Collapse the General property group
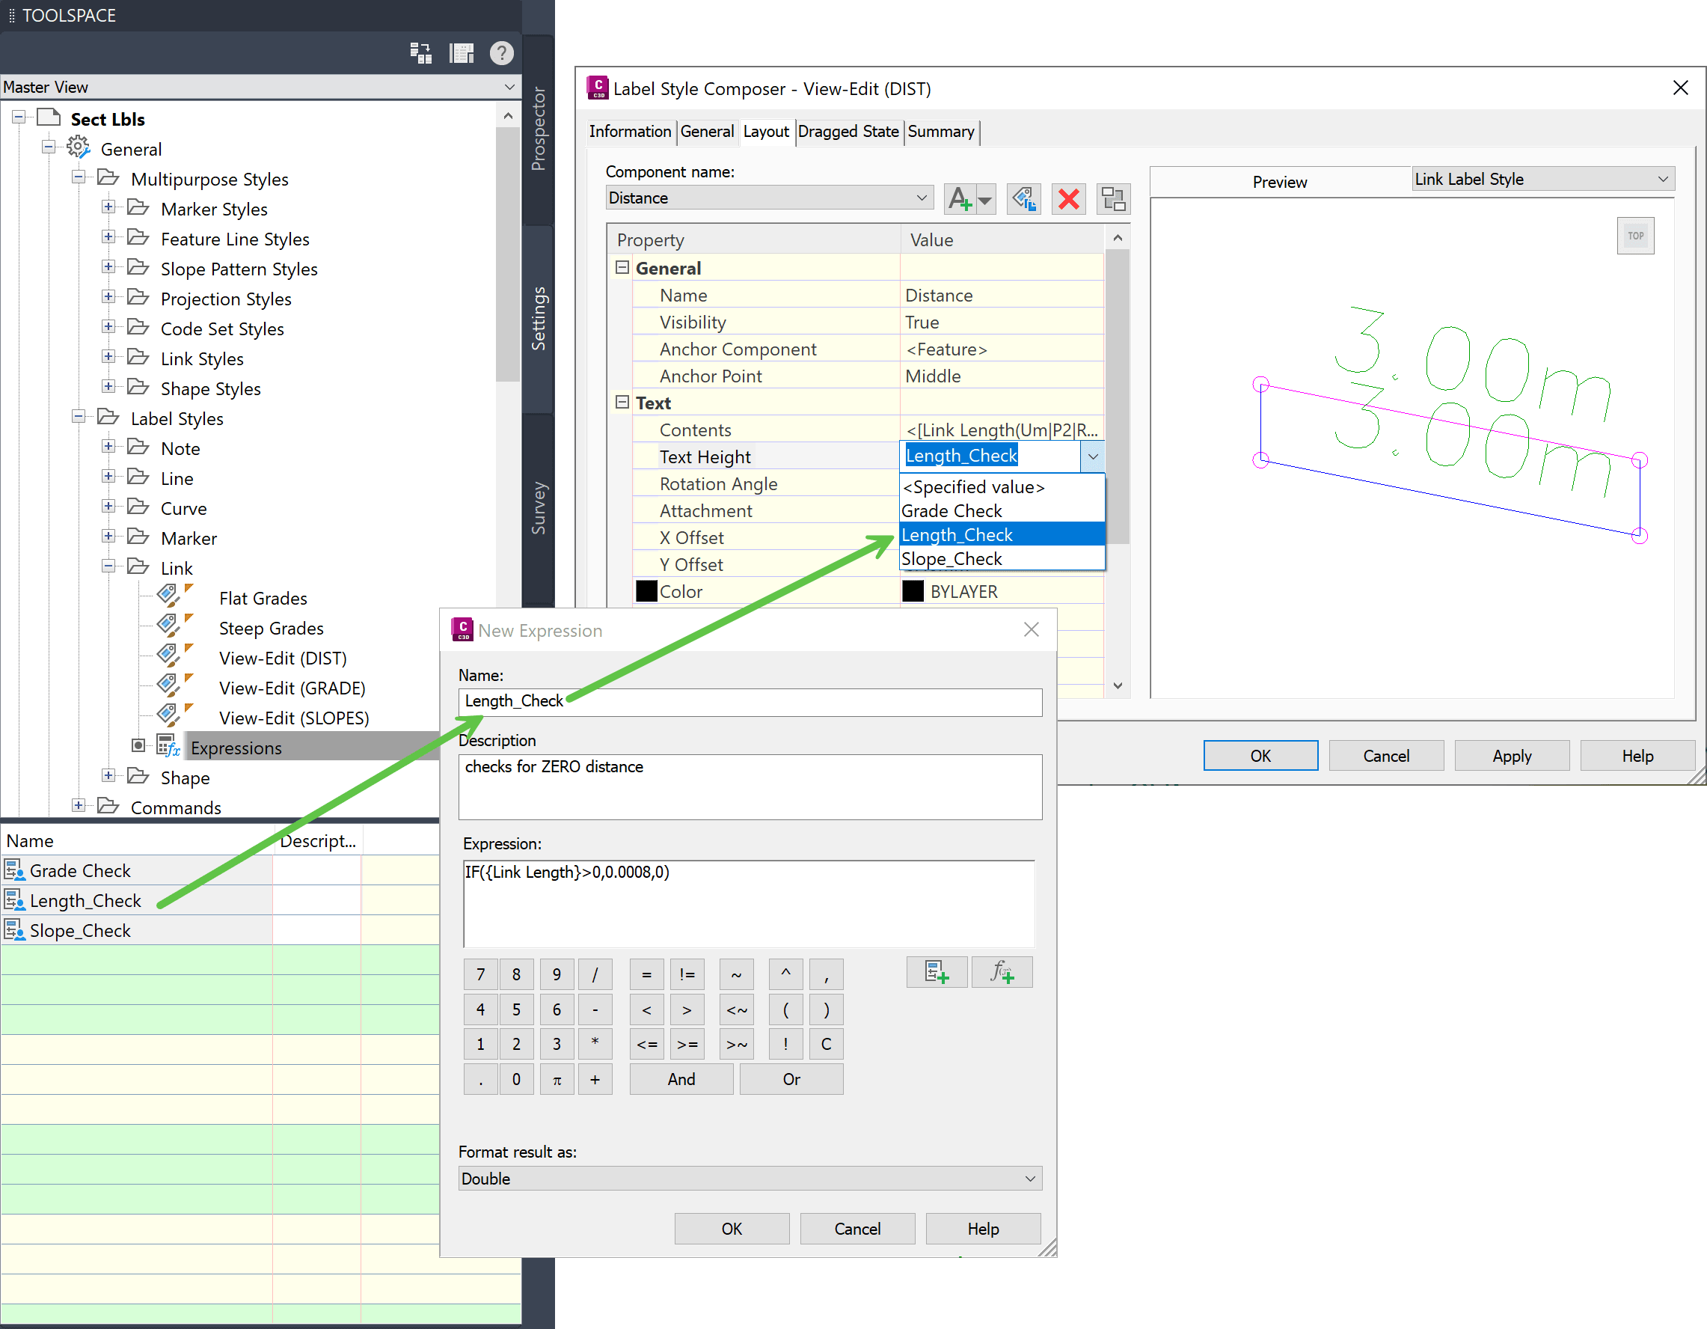Image resolution: width=1707 pixels, height=1329 pixels. [x=622, y=268]
